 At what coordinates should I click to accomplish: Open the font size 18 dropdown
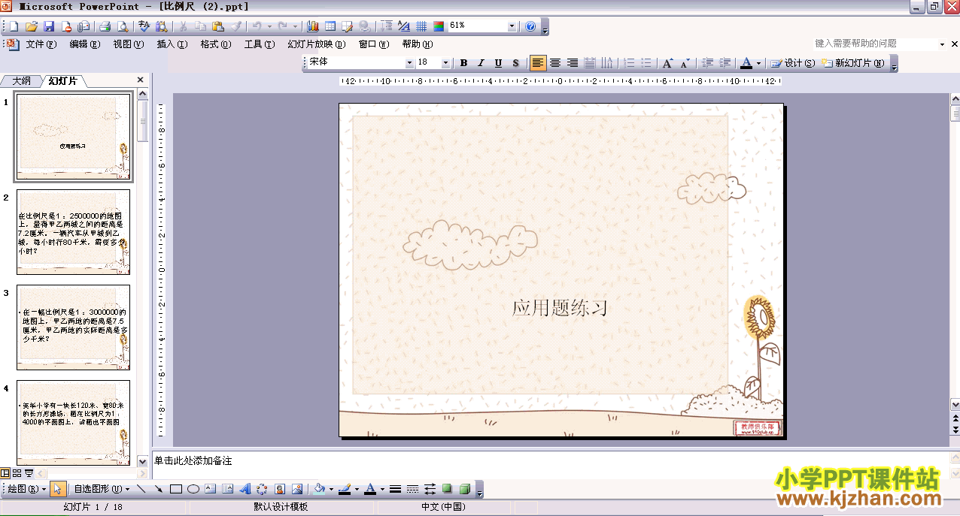(446, 63)
